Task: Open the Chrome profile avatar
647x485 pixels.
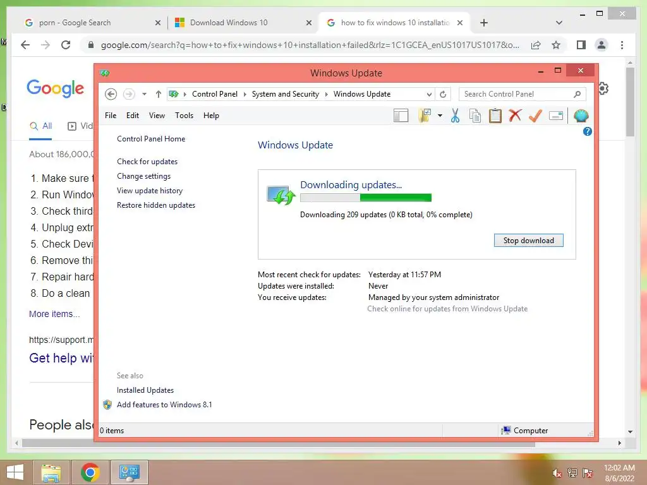Action: tap(602, 45)
